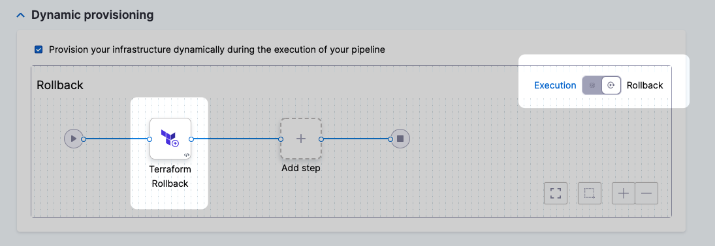This screenshot has width=715, height=246.
Task: Click the Add step text label
Action: [301, 169]
